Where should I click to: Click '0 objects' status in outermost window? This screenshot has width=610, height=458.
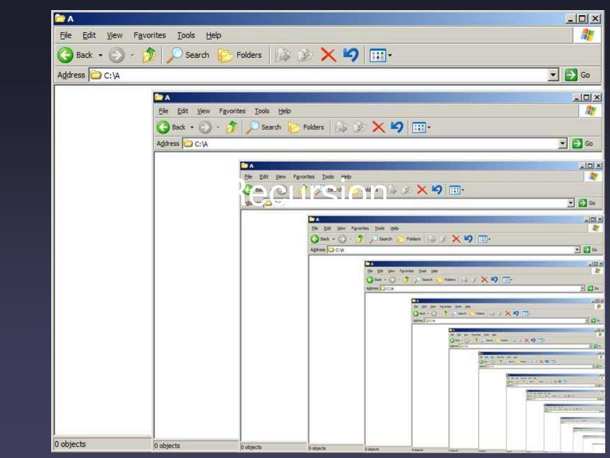pos(70,444)
